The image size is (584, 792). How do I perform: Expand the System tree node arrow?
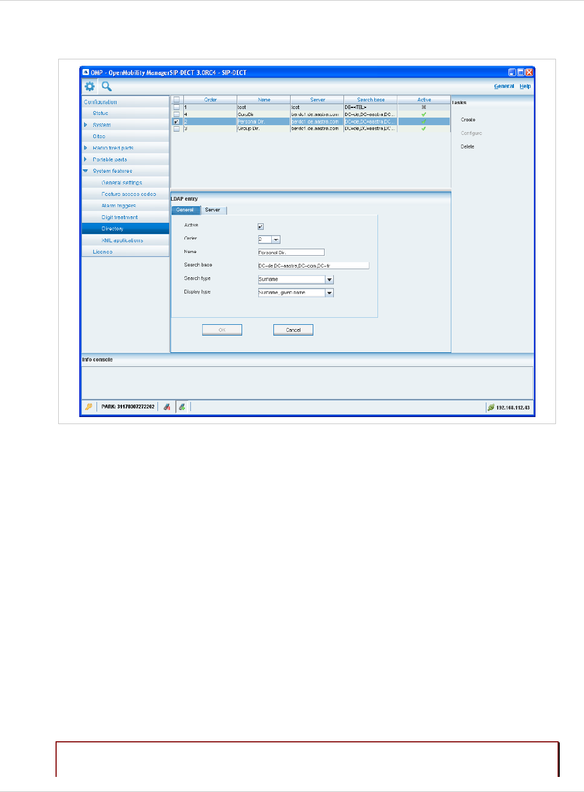pos(86,125)
